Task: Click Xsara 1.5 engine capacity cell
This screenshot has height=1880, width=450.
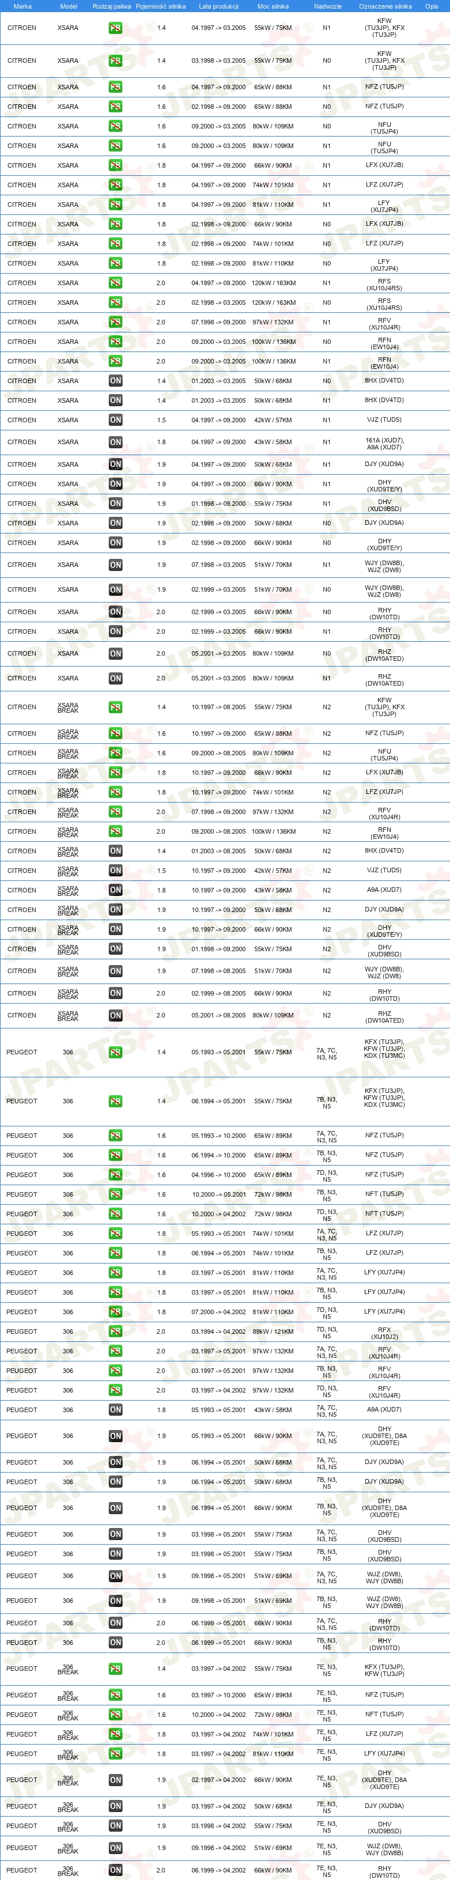Action: tap(161, 421)
